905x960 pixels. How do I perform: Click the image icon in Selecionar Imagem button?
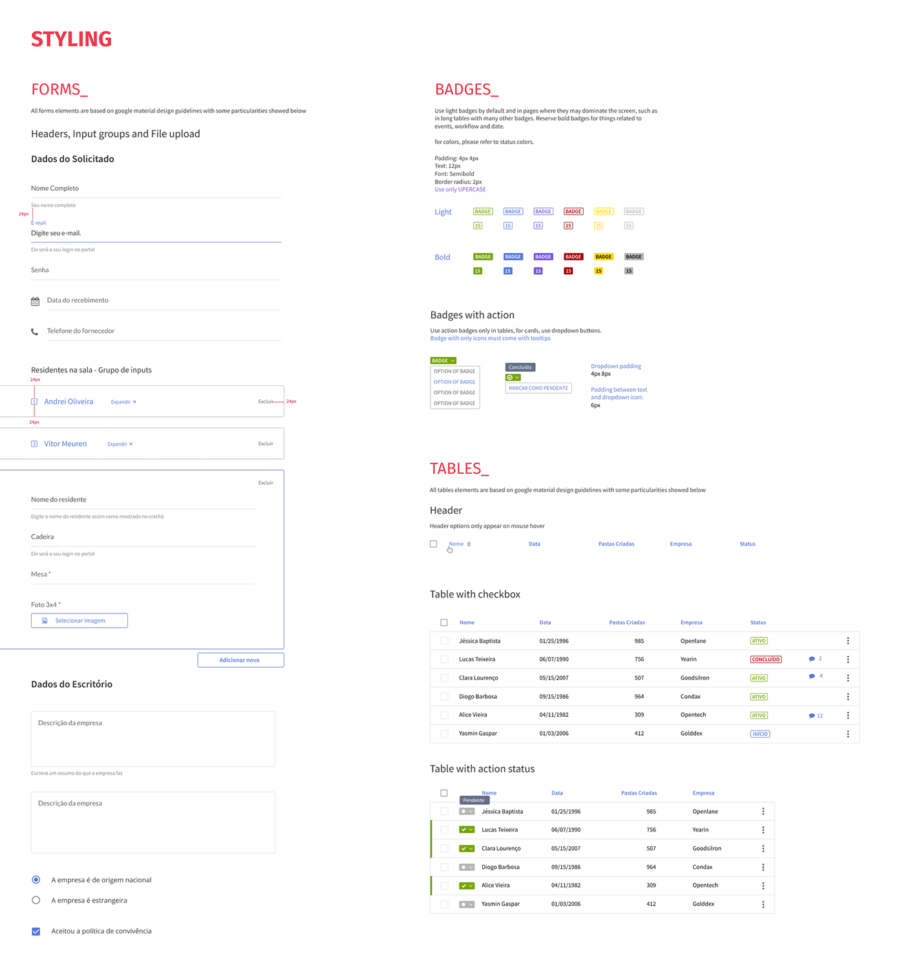[x=45, y=621]
